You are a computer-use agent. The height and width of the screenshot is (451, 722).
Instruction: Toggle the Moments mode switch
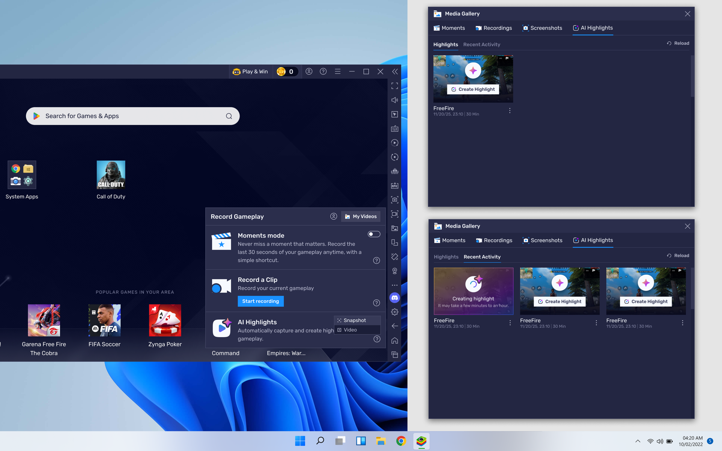pos(374,234)
